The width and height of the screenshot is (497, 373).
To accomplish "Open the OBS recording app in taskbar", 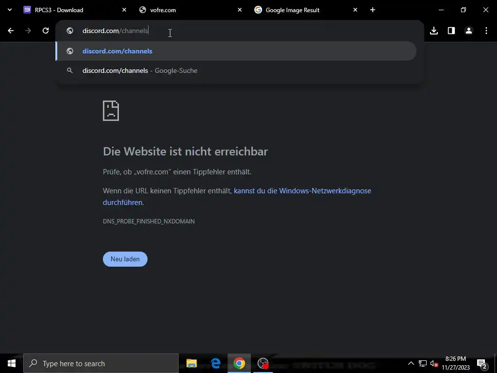I will tap(263, 363).
